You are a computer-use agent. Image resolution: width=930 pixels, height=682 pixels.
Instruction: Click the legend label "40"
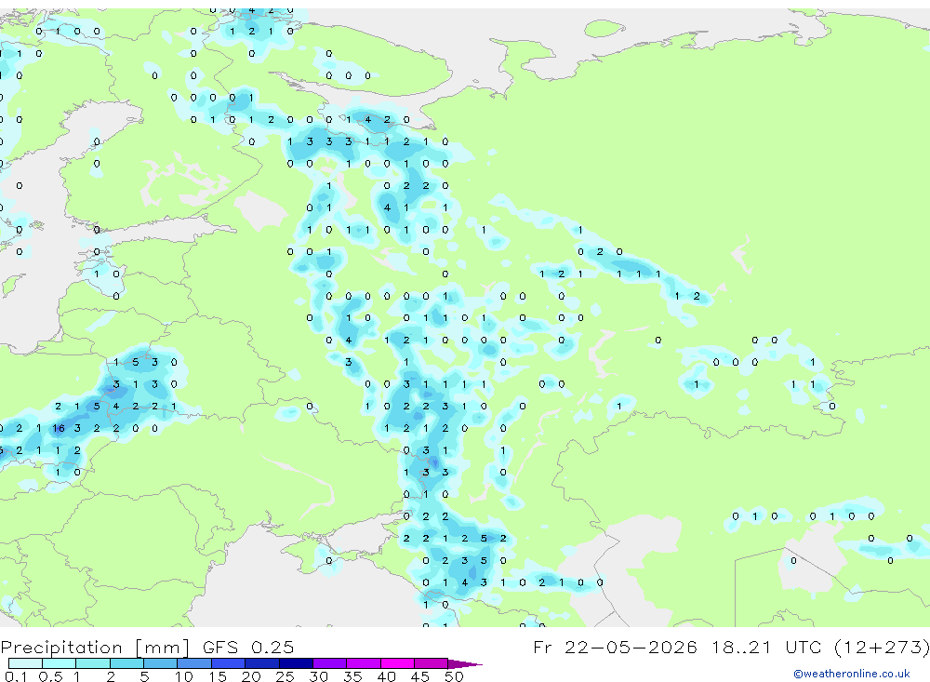[x=386, y=676]
